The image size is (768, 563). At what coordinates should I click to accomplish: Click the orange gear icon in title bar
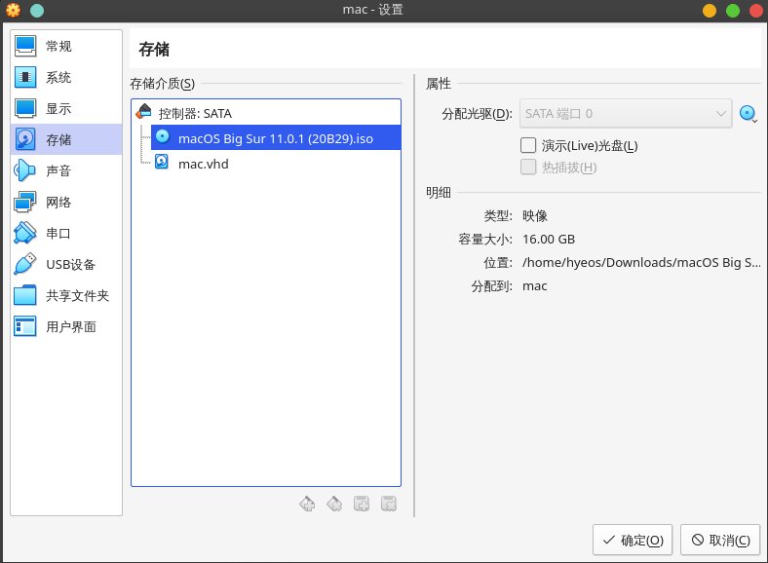tap(14, 10)
